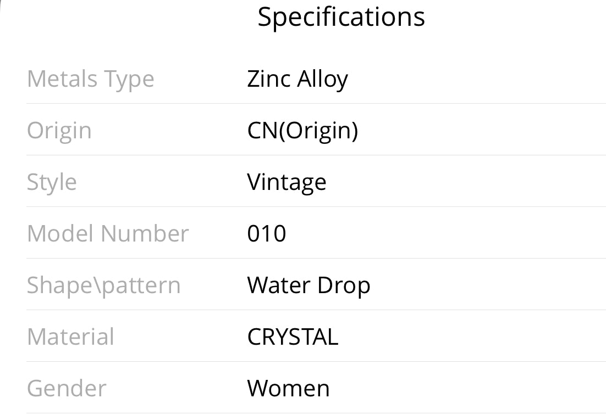This screenshot has width=606, height=415.
Task: Click the CN(Origin) value text
Action: pyautogui.click(x=302, y=131)
